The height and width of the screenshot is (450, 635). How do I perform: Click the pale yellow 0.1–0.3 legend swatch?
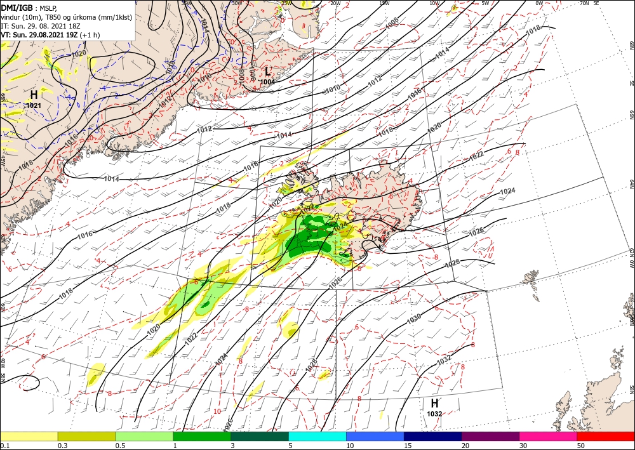click(29, 436)
